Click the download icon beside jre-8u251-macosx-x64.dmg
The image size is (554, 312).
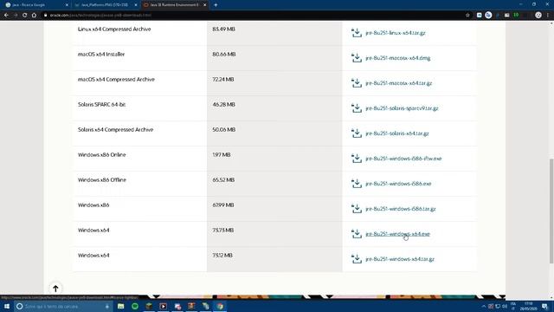coord(357,58)
